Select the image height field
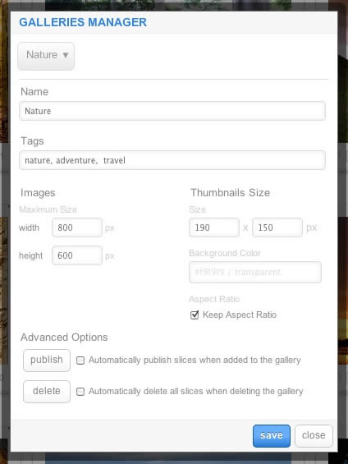The width and height of the screenshot is (348, 464). [77, 255]
